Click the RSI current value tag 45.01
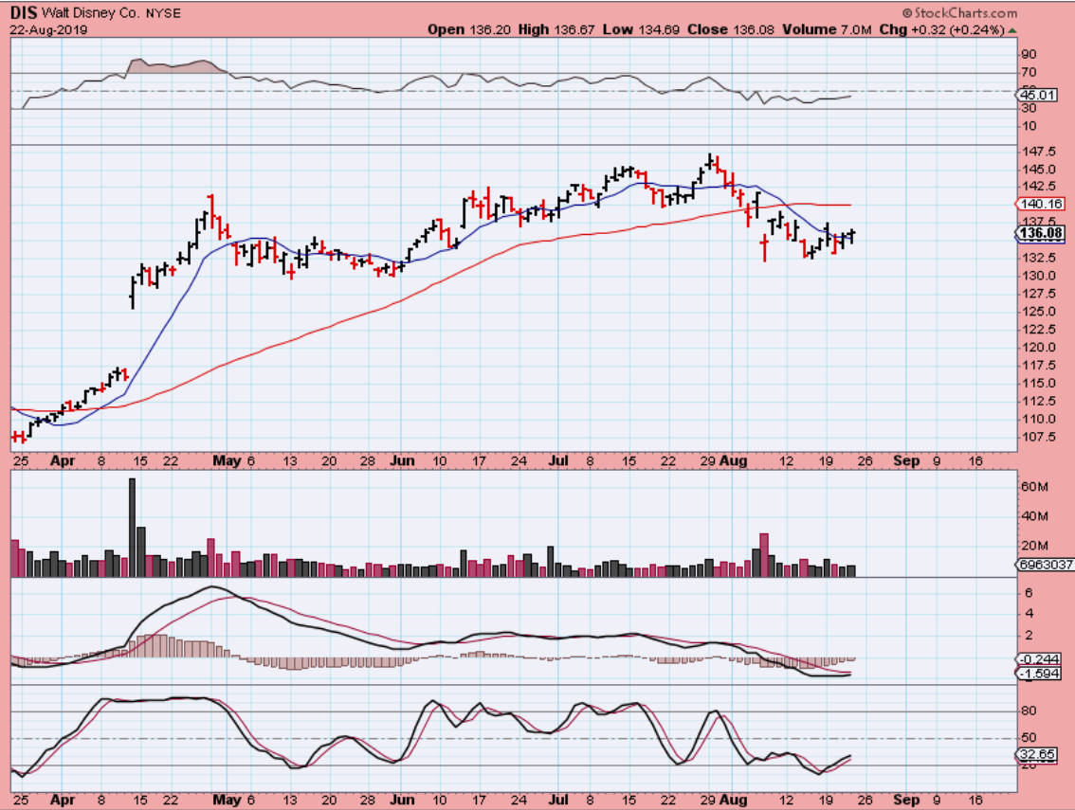This screenshot has width=1075, height=810. (x=1037, y=95)
